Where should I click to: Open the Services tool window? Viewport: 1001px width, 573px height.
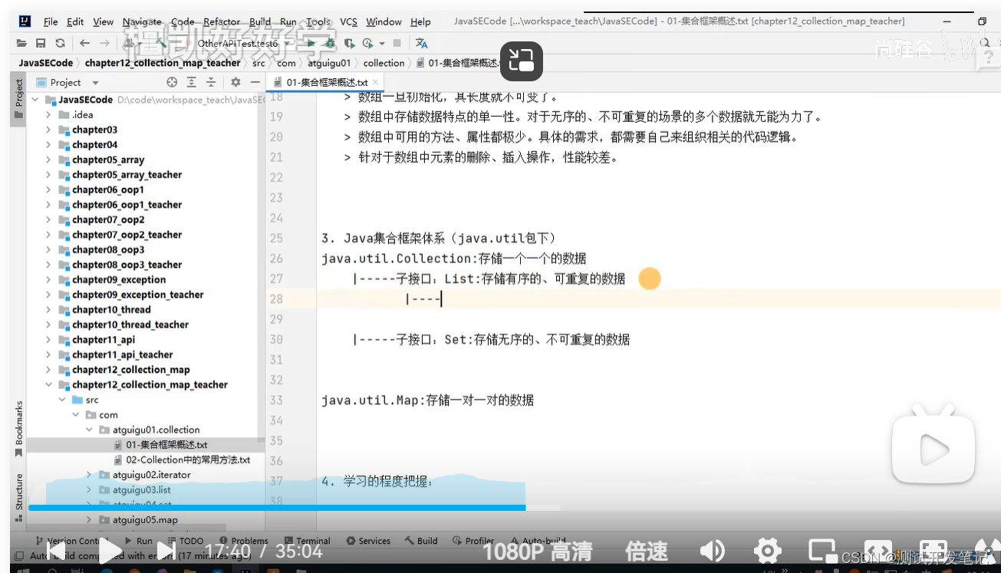click(368, 541)
